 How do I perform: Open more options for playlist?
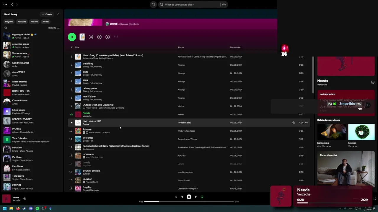[116, 37]
